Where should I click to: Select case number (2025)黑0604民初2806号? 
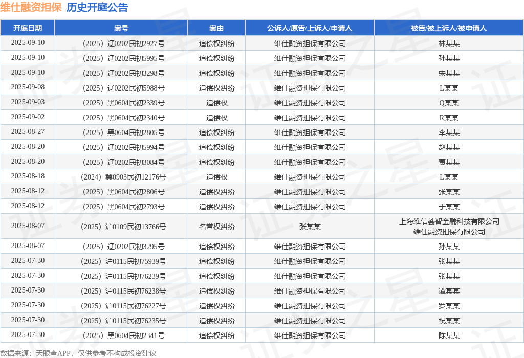point(123,192)
